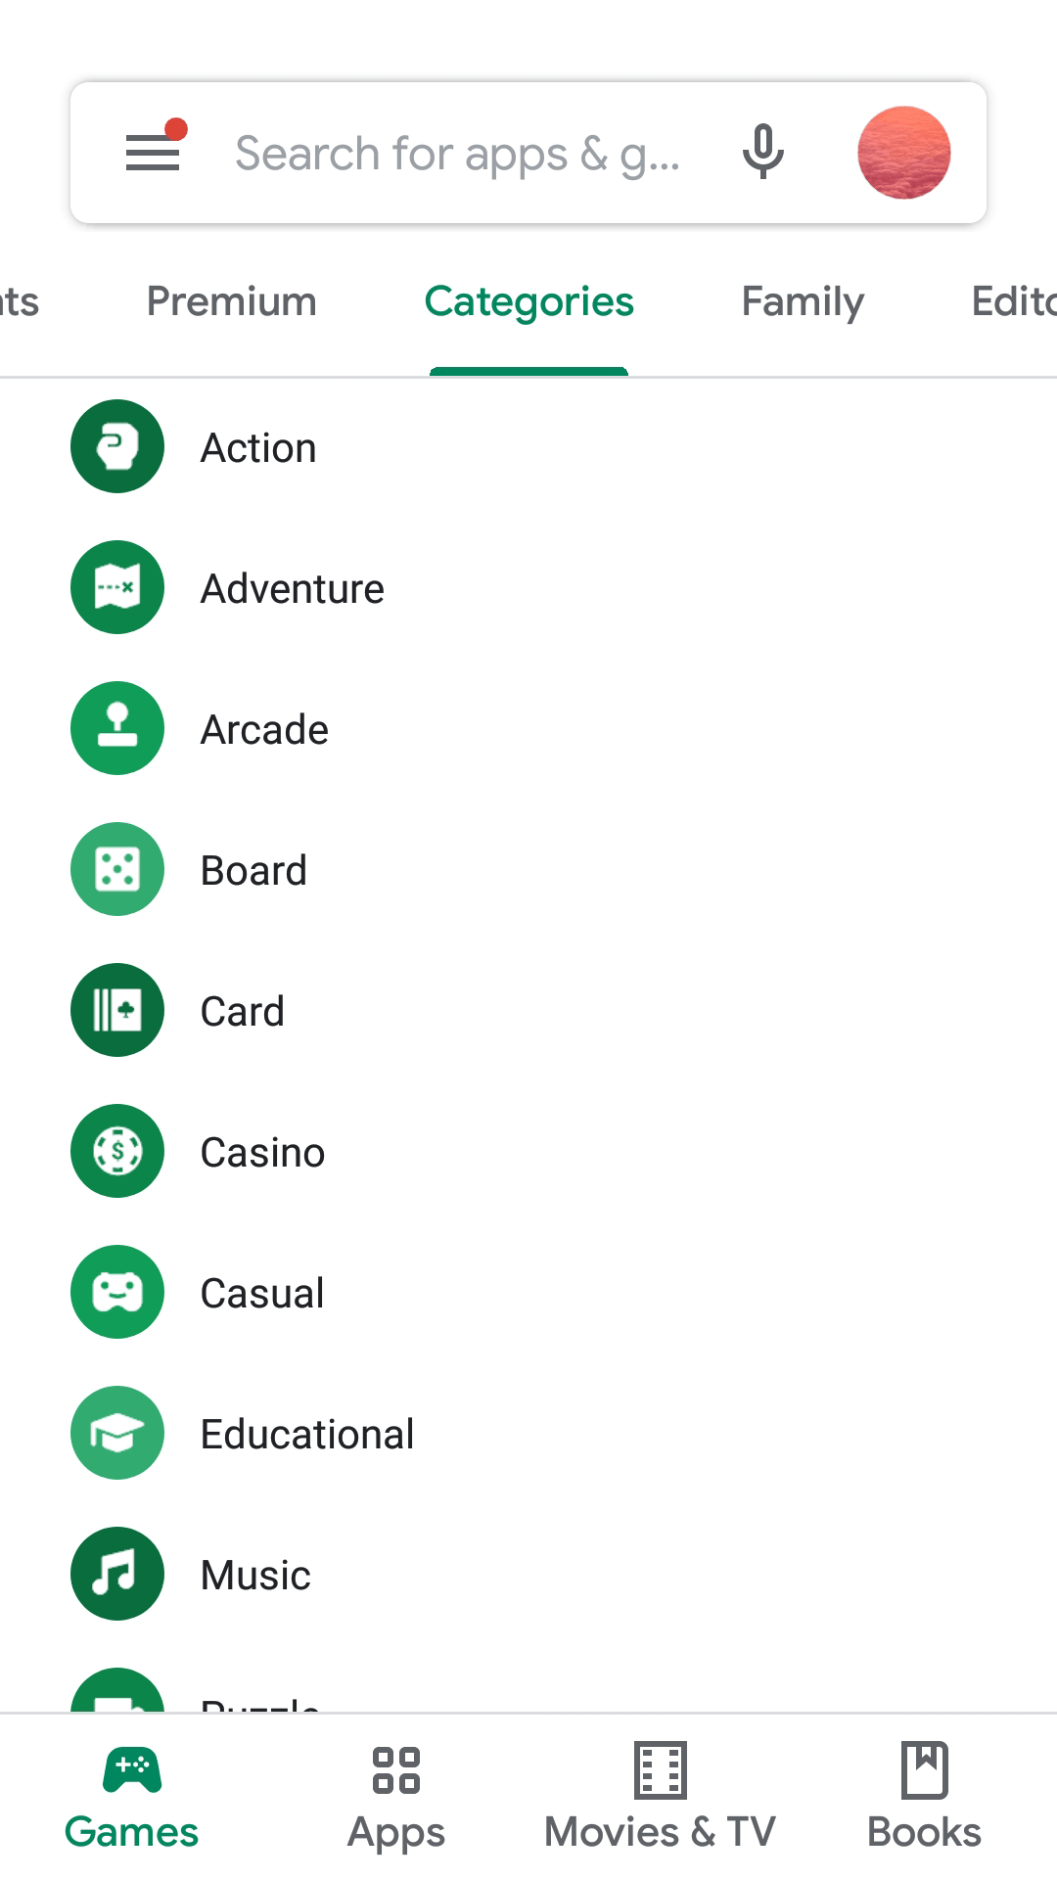
Task: Open the hamburger navigation menu
Action: (x=153, y=153)
